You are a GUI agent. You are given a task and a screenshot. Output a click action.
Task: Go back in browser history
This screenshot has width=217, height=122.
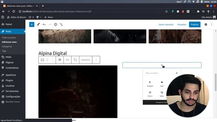click(x=3, y=12)
